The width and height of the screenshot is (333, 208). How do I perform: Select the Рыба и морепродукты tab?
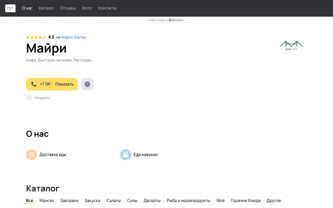coord(188,201)
